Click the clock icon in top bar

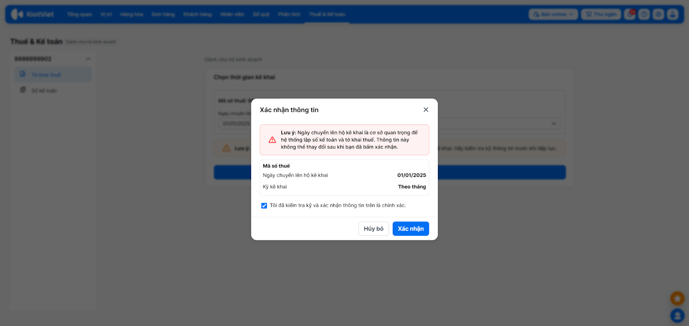[644, 14]
